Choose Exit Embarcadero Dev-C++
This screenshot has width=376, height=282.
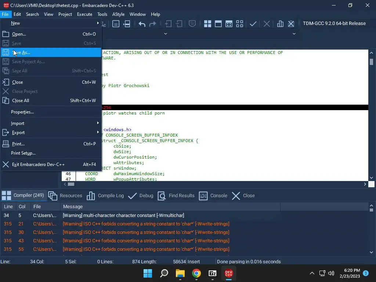51,164
